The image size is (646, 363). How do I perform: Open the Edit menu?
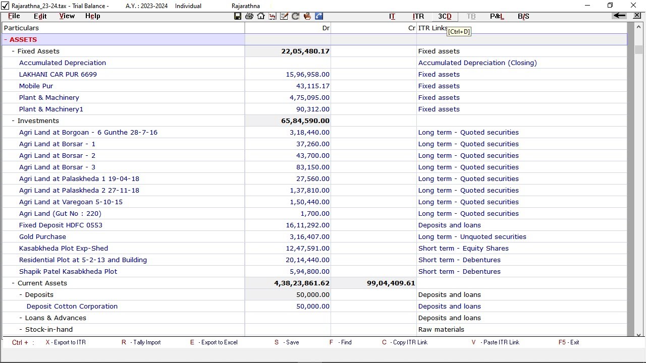click(40, 16)
